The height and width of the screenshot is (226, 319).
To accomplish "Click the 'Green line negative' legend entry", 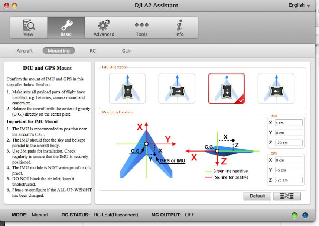I will tap(230, 171).
